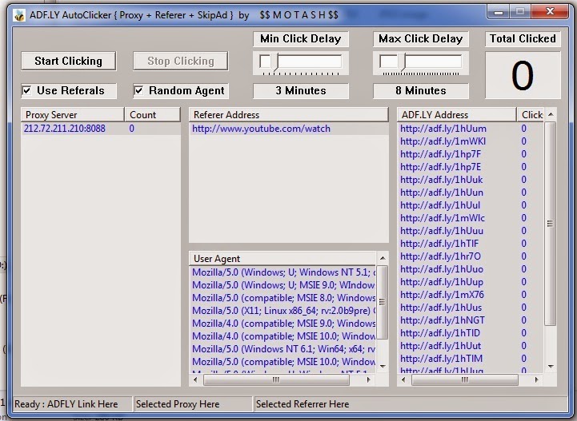The height and width of the screenshot is (421, 577).
Task: Click vertical scroll thumb of ADF.LY list
Action: 550,224
